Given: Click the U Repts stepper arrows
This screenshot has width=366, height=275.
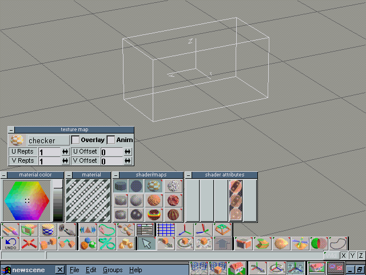Looking at the screenshot, I should coord(65,152).
